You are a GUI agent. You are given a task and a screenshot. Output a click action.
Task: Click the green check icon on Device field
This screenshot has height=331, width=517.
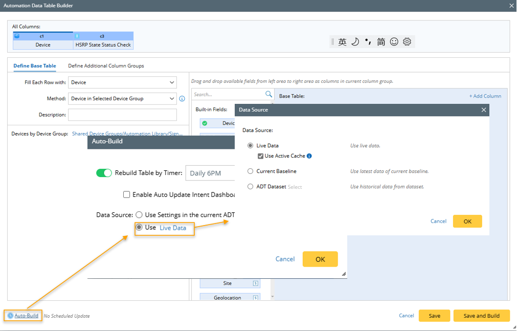205,123
